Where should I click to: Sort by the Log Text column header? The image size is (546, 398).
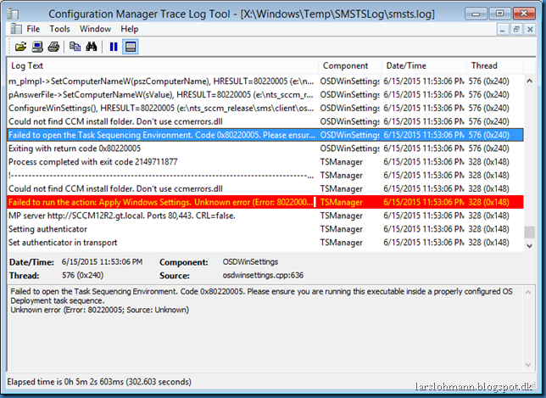coord(163,66)
